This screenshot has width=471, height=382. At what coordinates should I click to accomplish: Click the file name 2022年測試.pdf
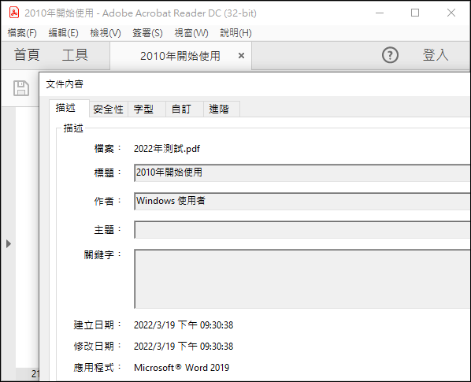pos(167,149)
